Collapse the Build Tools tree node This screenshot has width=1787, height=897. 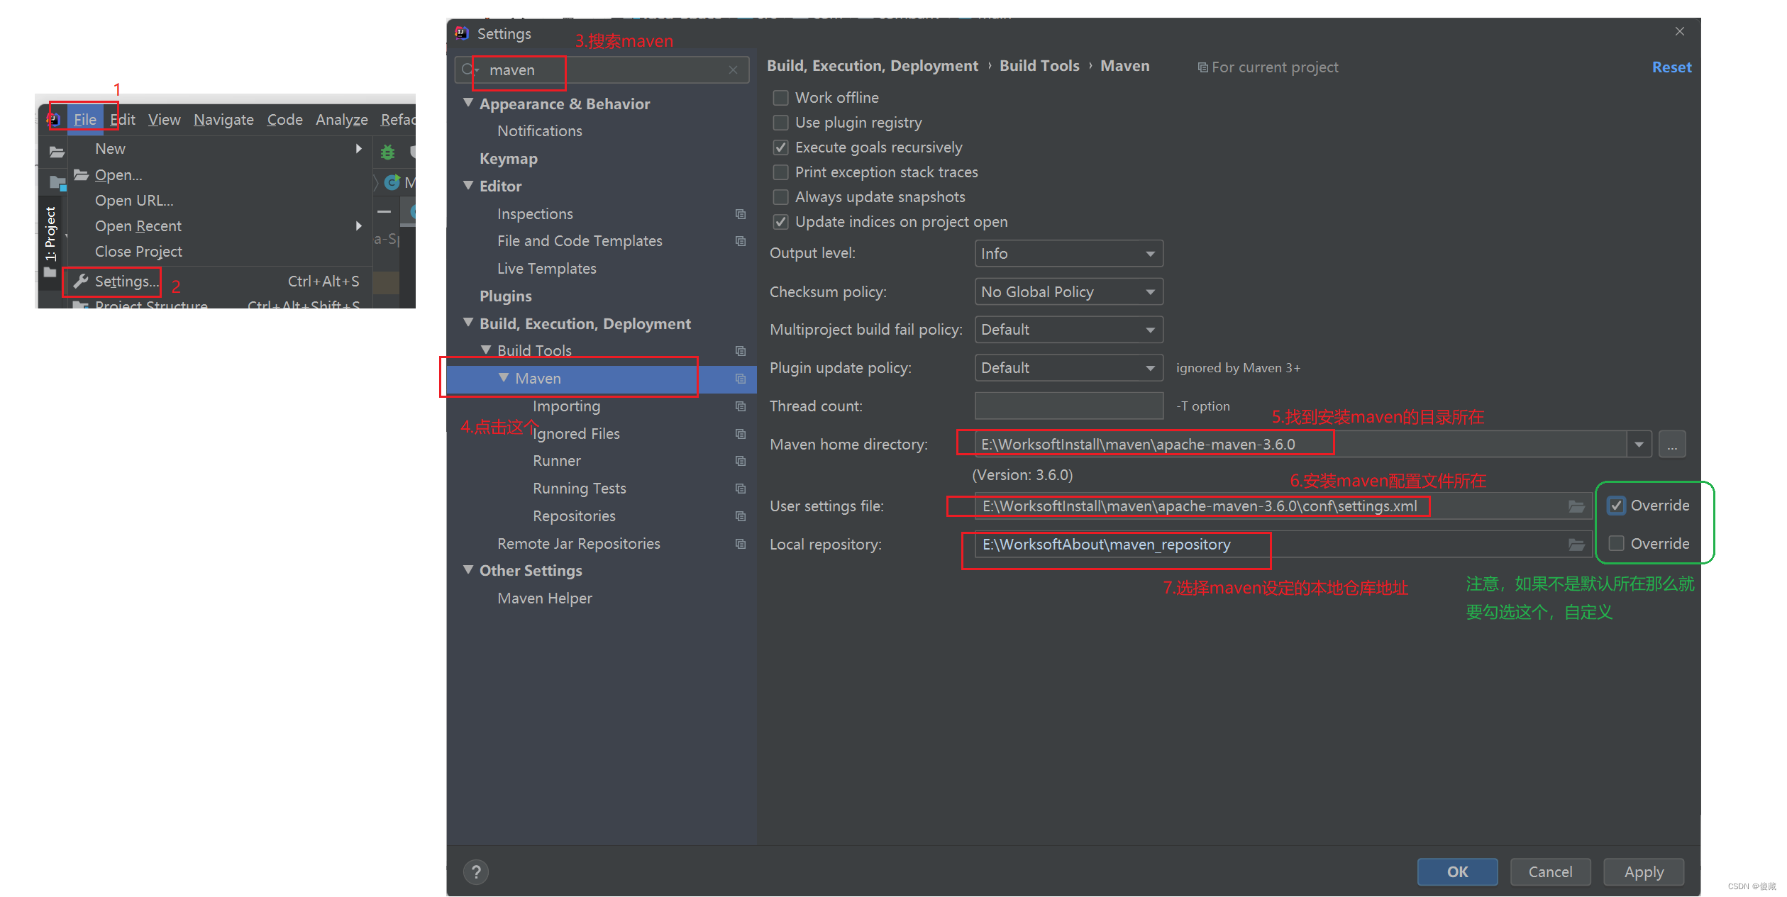(486, 350)
